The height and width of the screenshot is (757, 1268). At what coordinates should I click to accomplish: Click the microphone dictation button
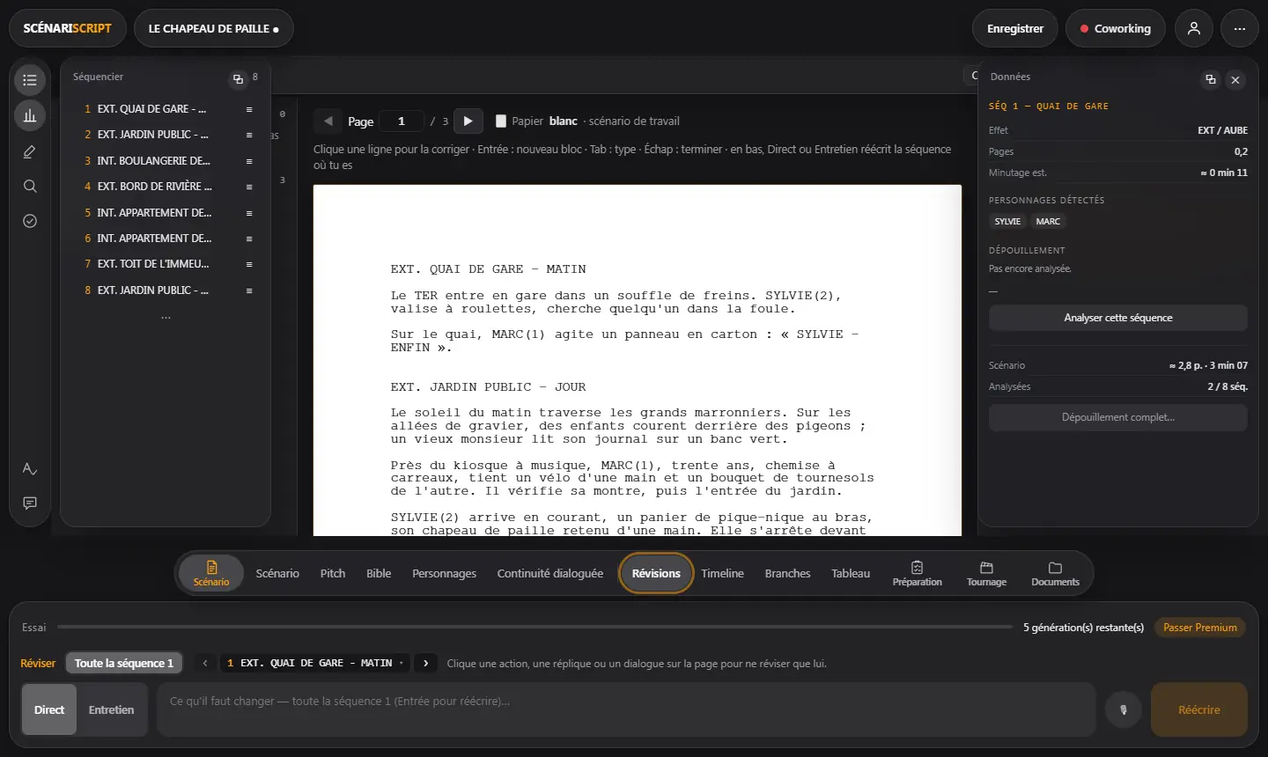[x=1124, y=709]
